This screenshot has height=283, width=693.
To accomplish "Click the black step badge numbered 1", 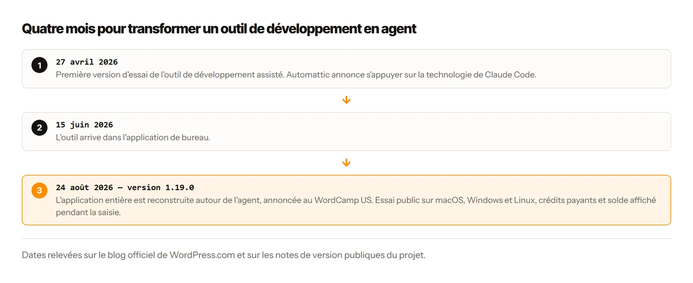I will click(40, 65).
